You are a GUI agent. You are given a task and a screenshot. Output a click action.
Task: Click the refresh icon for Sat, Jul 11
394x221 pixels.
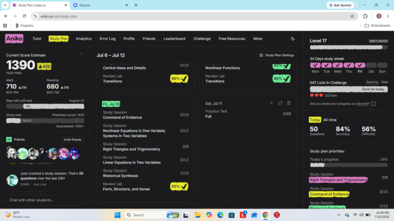[280, 103]
